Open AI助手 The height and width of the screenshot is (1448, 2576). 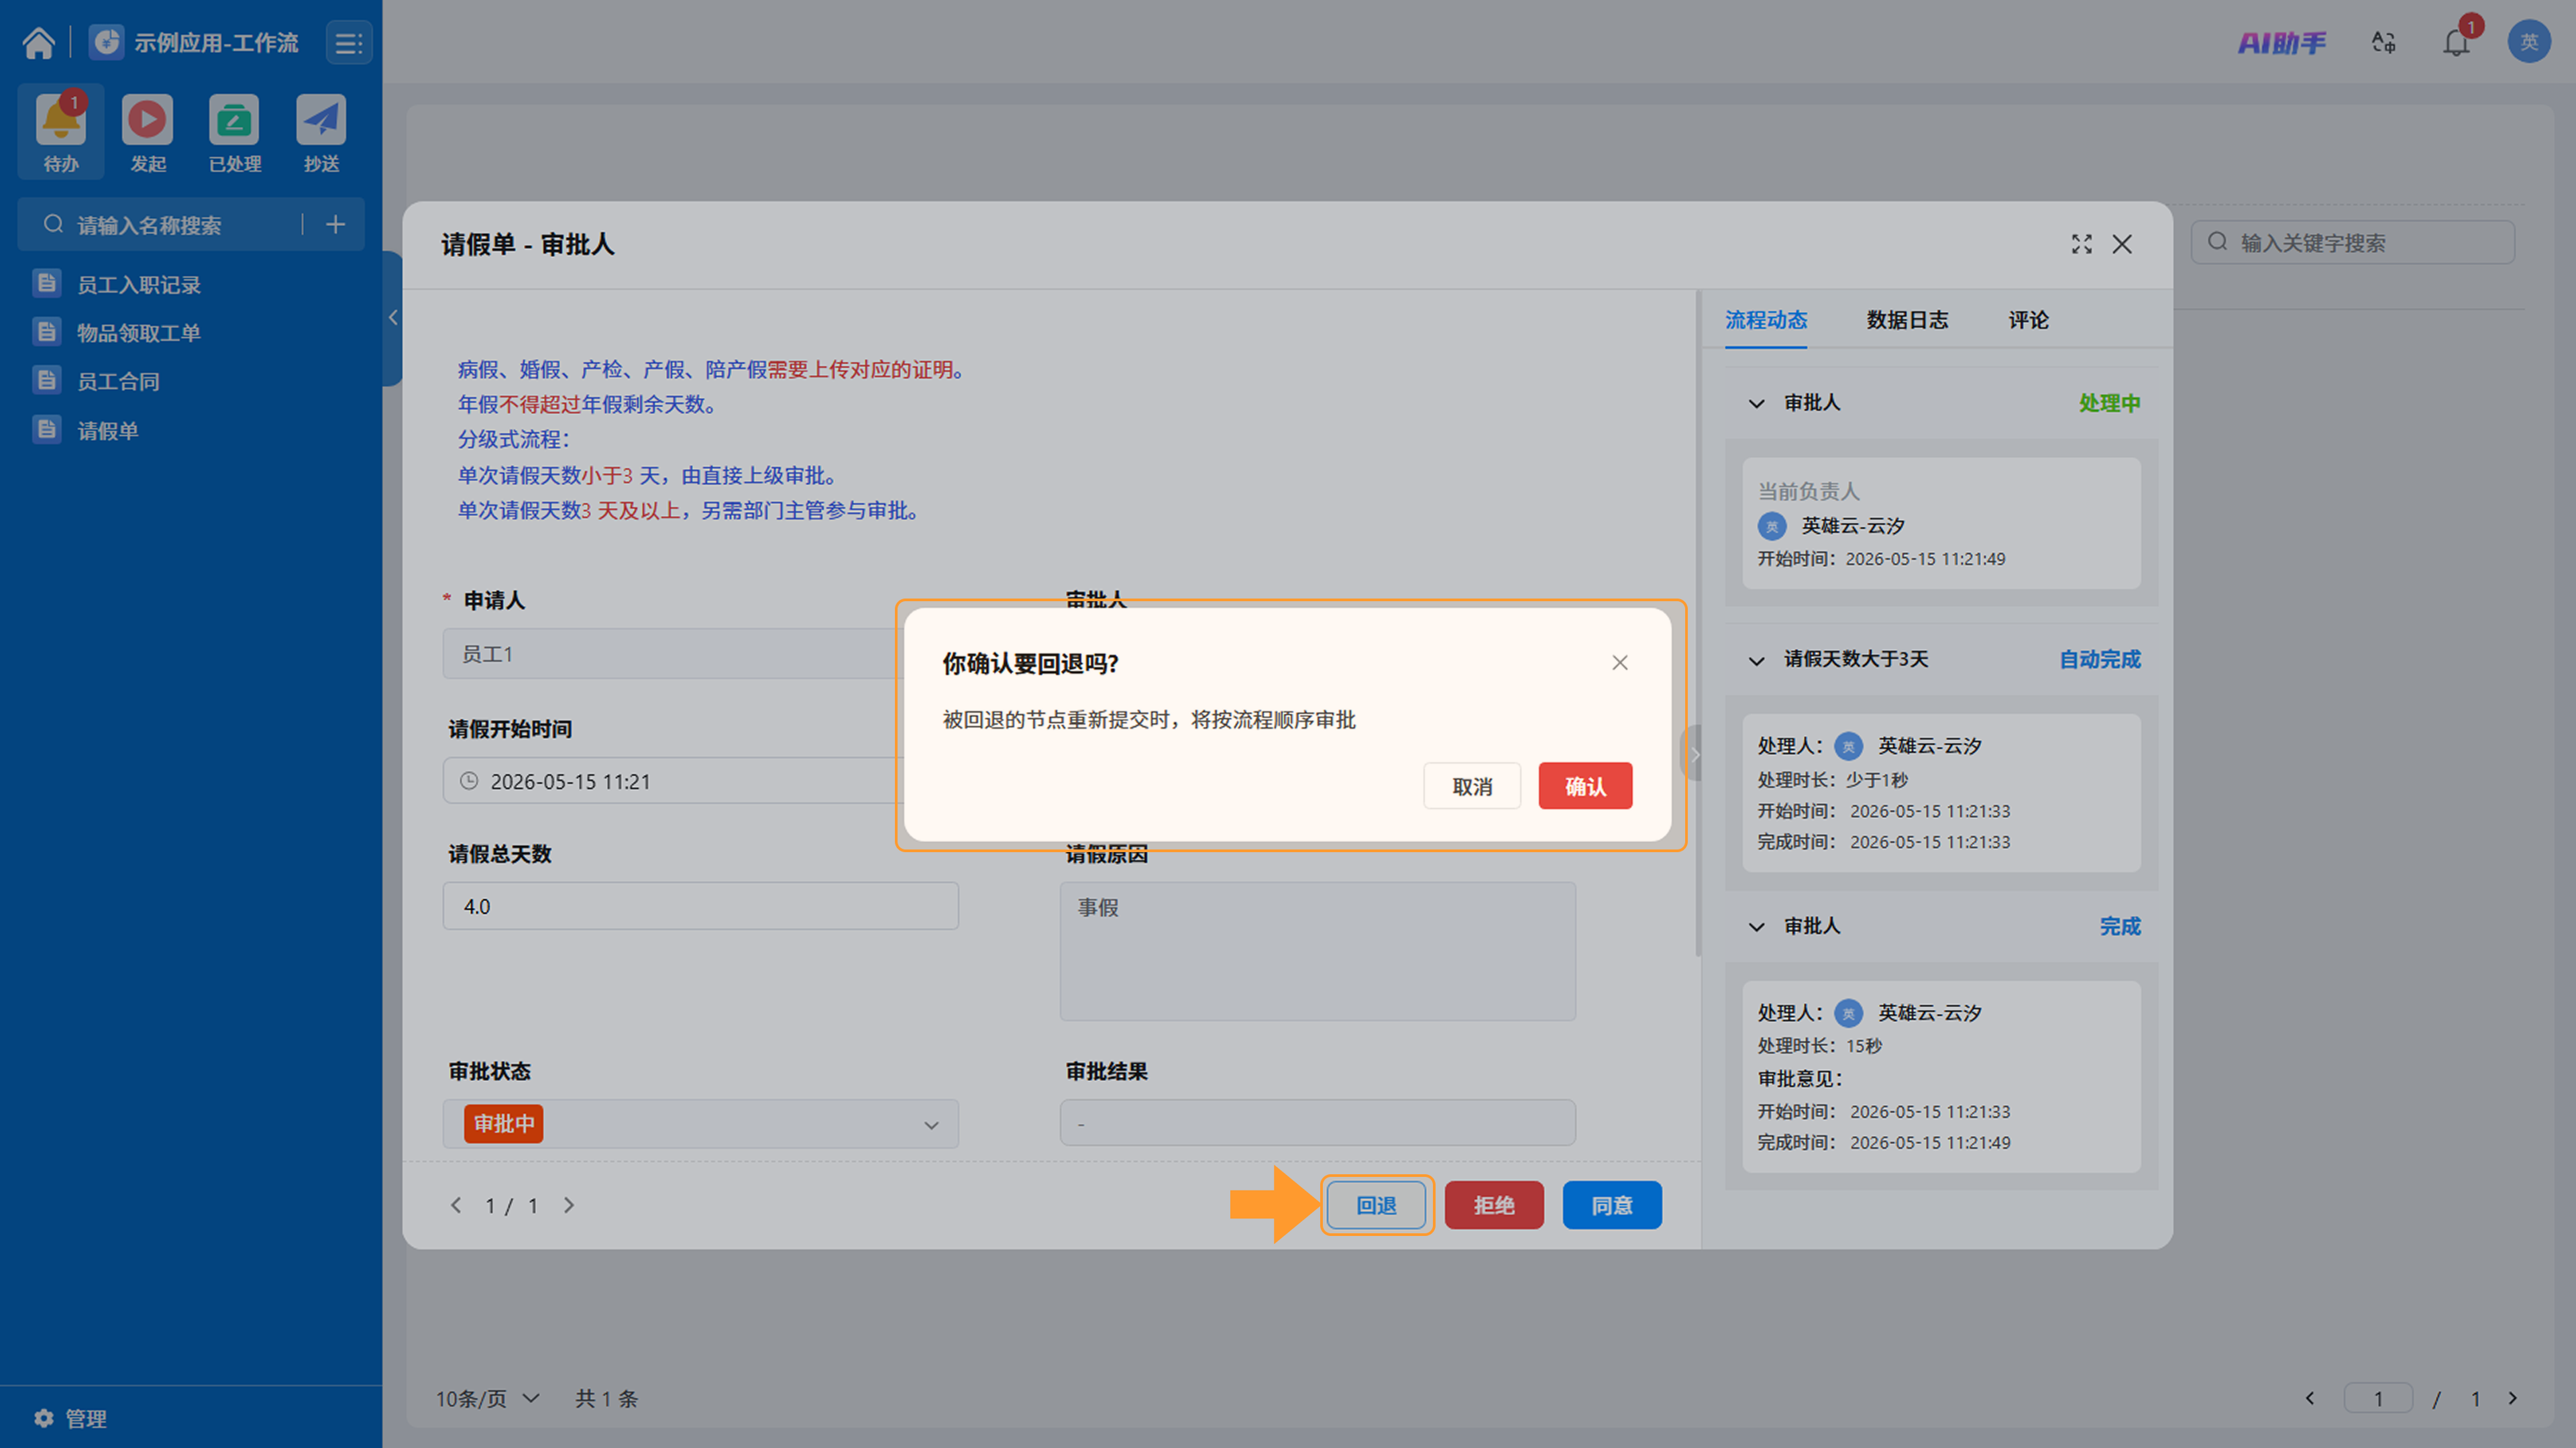(2281, 42)
